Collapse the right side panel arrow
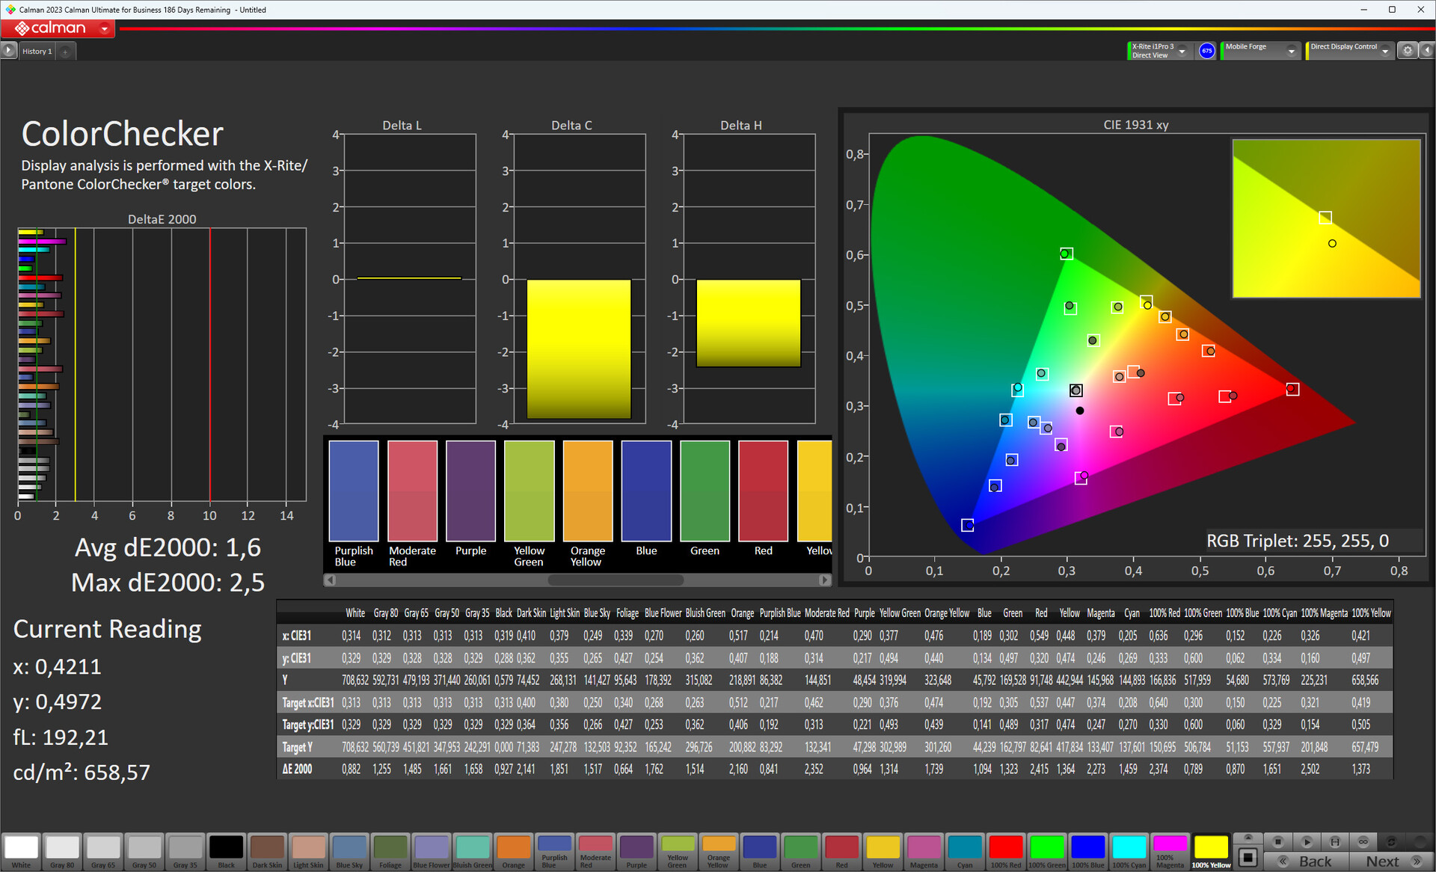This screenshot has width=1436, height=872. click(x=1426, y=51)
